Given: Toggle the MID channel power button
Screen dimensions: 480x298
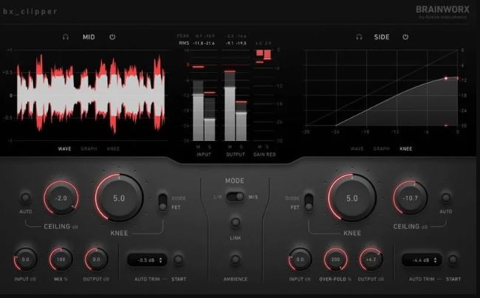Looking at the screenshot, I should pyautogui.click(x=112, y=37).
